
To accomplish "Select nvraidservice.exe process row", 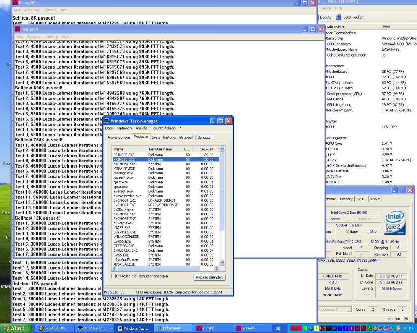I will coord(166,196).
